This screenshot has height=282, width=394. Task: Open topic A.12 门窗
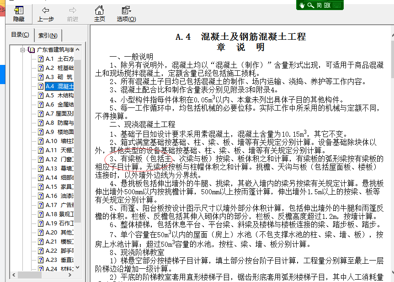pyautogui.click(x=59, y=159)
